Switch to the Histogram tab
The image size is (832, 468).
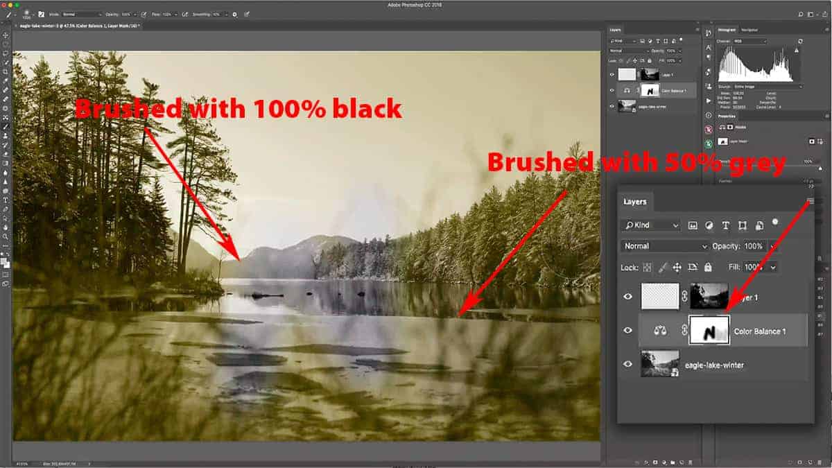pyautogui.click(x=727, y=30)
